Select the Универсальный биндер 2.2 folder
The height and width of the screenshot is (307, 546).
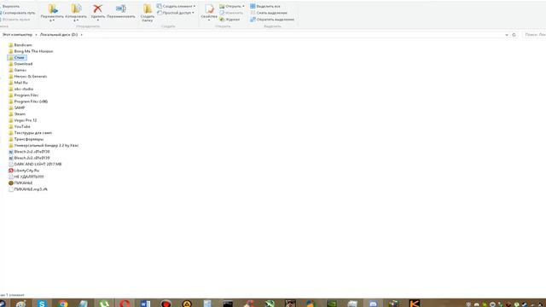pyautogui.click(x=44, y=145)
